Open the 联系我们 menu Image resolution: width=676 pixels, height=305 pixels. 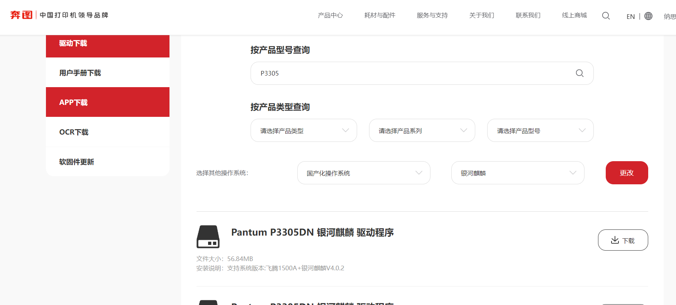point(528,15)
